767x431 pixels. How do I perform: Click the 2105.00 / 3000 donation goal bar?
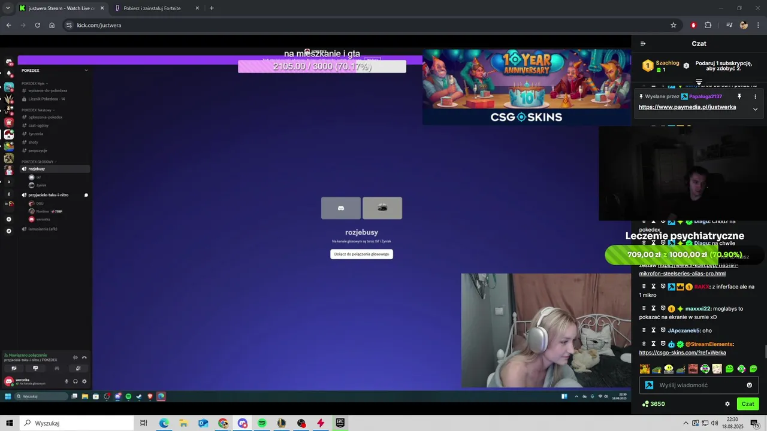[x=322, y=66]
